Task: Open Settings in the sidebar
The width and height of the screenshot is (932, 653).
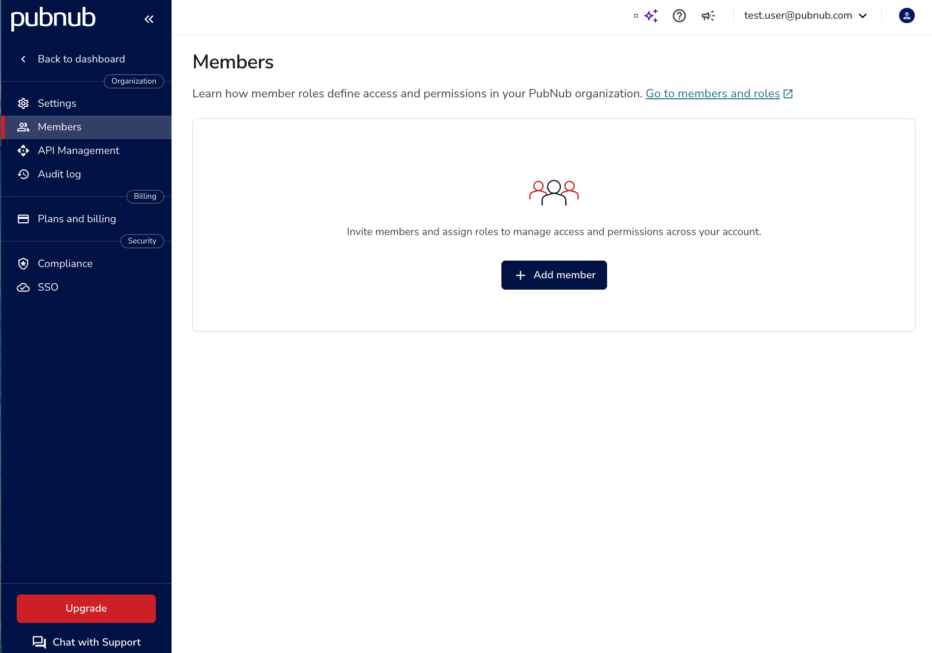Action: click(87, 103)
